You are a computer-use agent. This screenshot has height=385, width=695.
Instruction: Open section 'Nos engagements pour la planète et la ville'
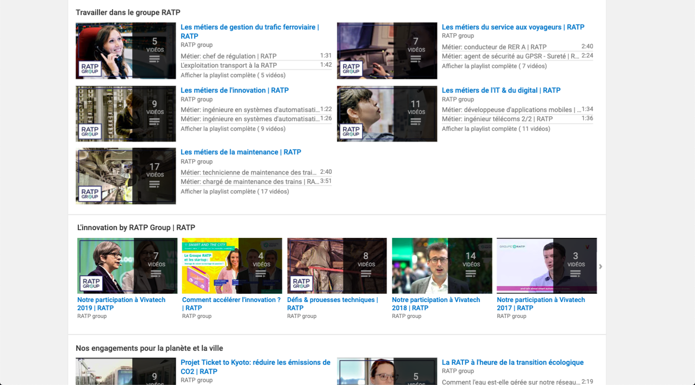pos(149,348)
